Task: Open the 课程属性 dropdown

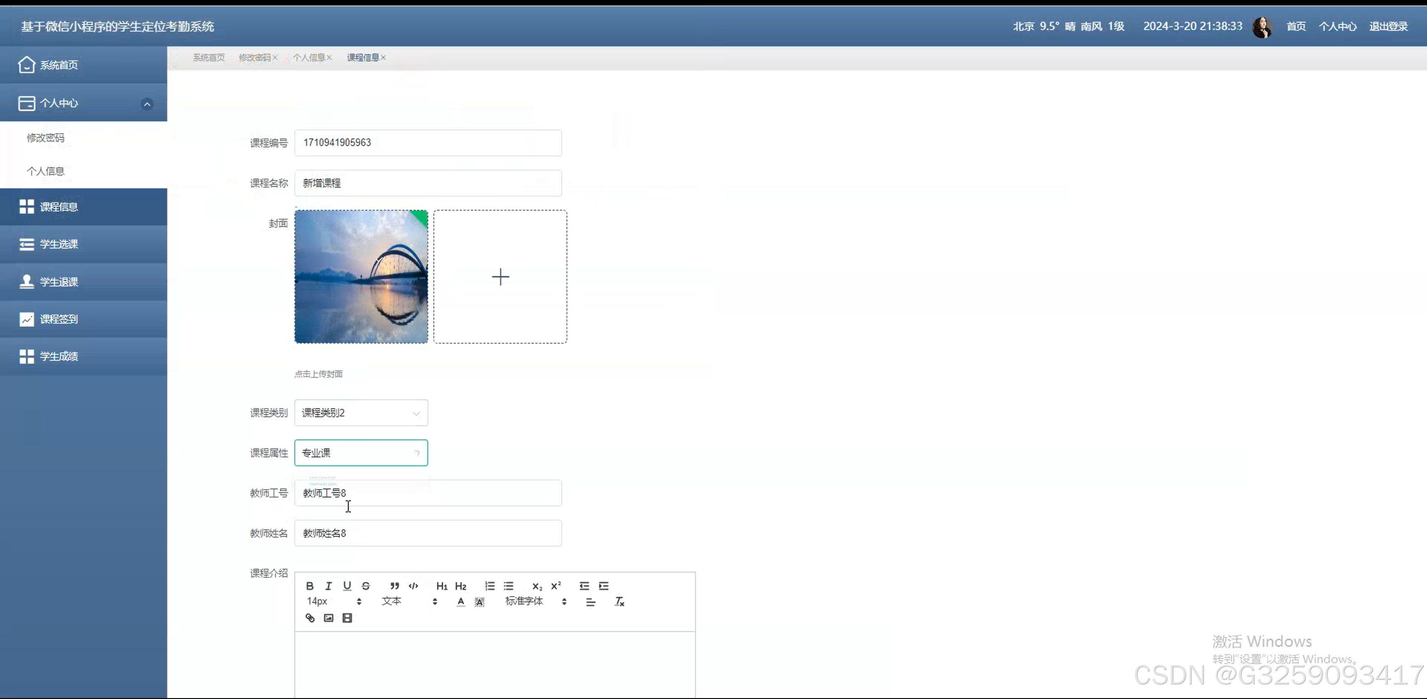Action: (x=361, y=453)
